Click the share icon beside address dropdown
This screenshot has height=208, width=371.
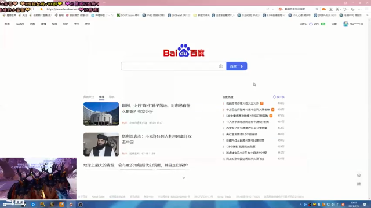point(268,9)
